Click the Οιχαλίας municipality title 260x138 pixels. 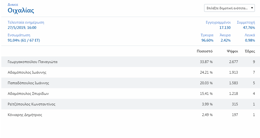coord(21,10)
